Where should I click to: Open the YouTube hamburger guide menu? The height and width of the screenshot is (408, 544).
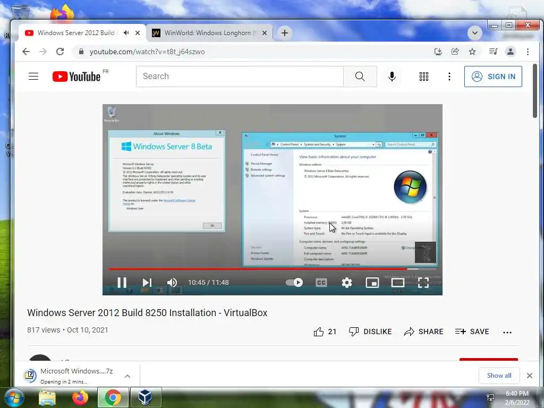[x=33, y=76]
